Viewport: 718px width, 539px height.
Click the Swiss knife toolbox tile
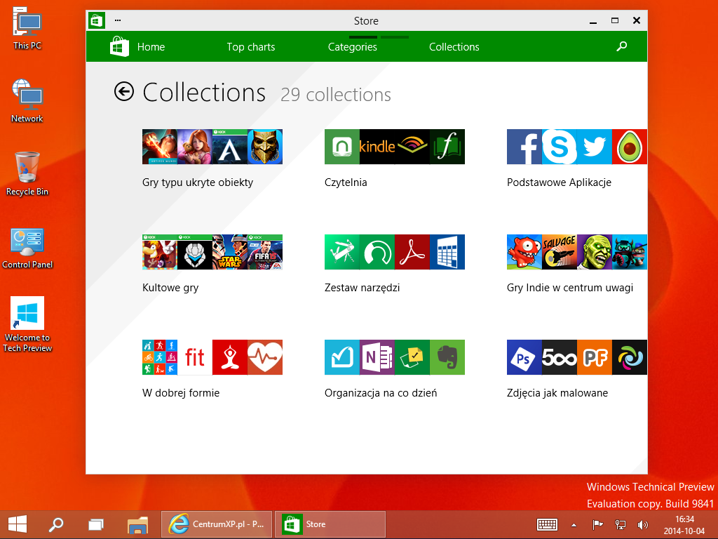pyautogui.click(x=342, y=252)
